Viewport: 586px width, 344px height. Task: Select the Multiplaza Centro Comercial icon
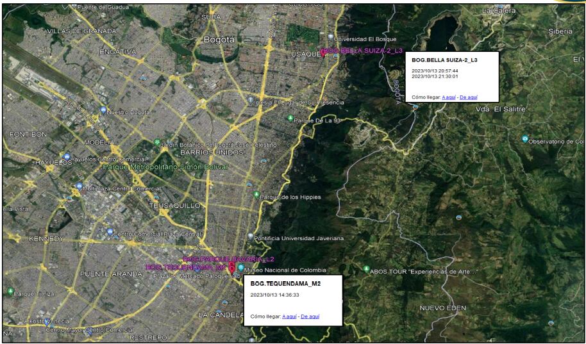pyautogui.click(x=79, y=186)
